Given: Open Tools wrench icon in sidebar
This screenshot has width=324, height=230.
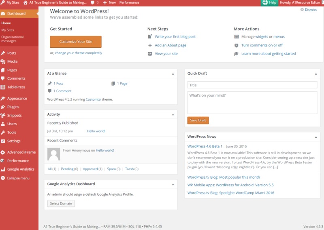Looking at the screenshot, I should point(3,132).
